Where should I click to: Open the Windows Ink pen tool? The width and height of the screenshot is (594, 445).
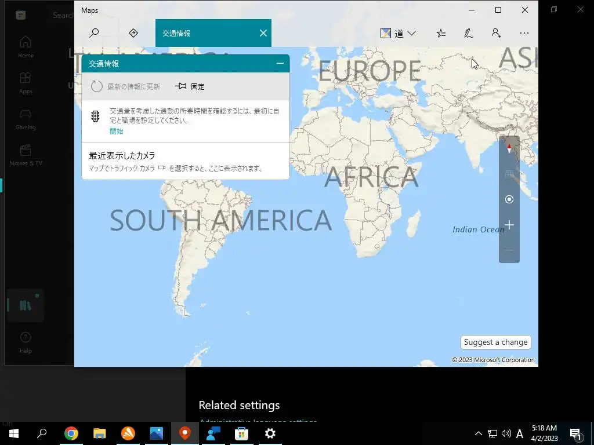coord(469,33)
